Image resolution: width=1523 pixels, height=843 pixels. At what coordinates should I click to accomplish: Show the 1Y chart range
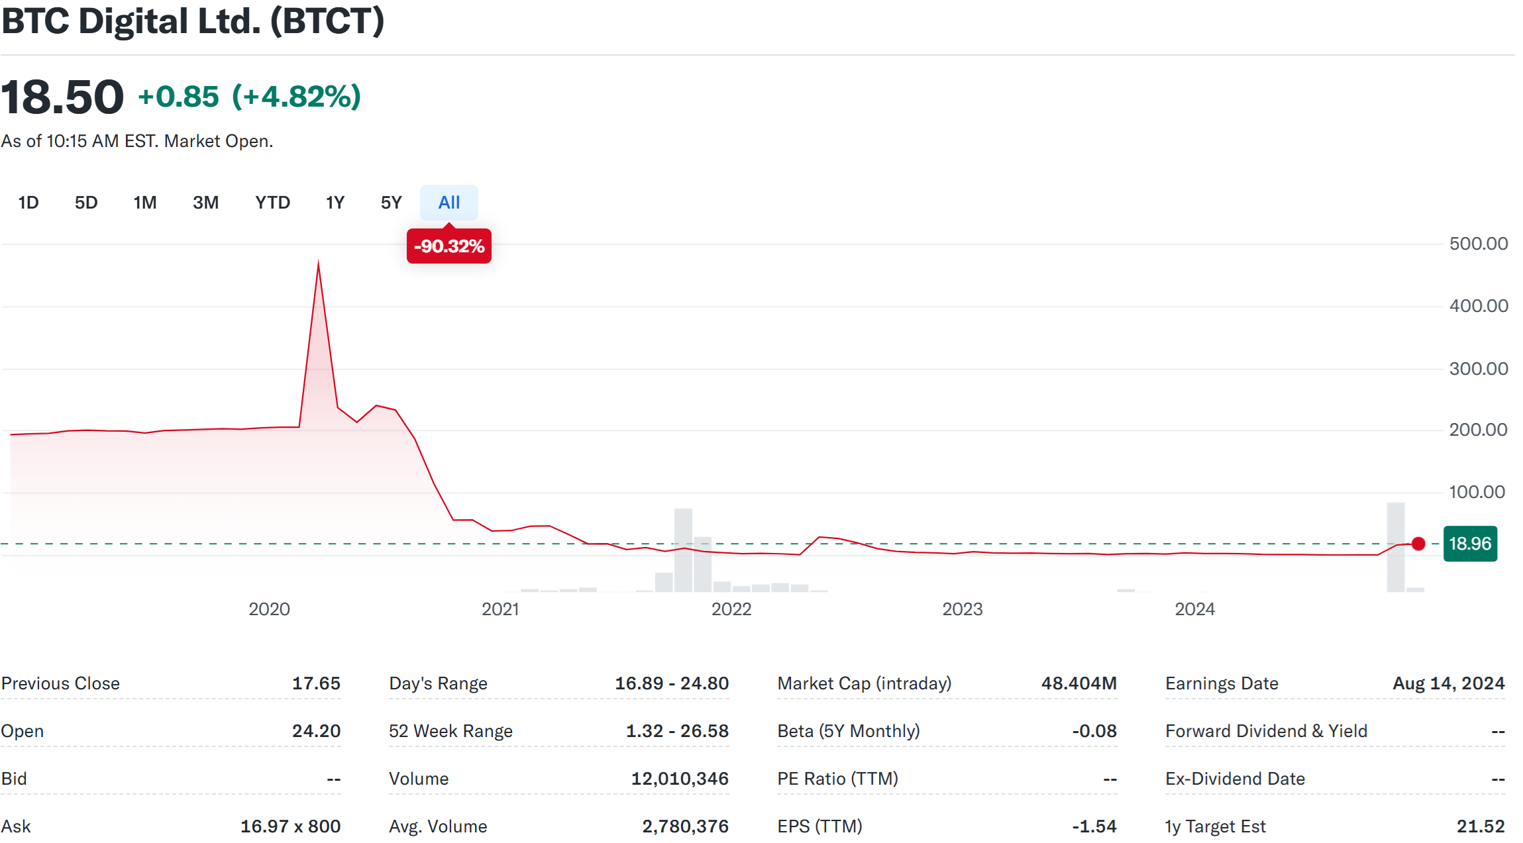coord(335,203)
